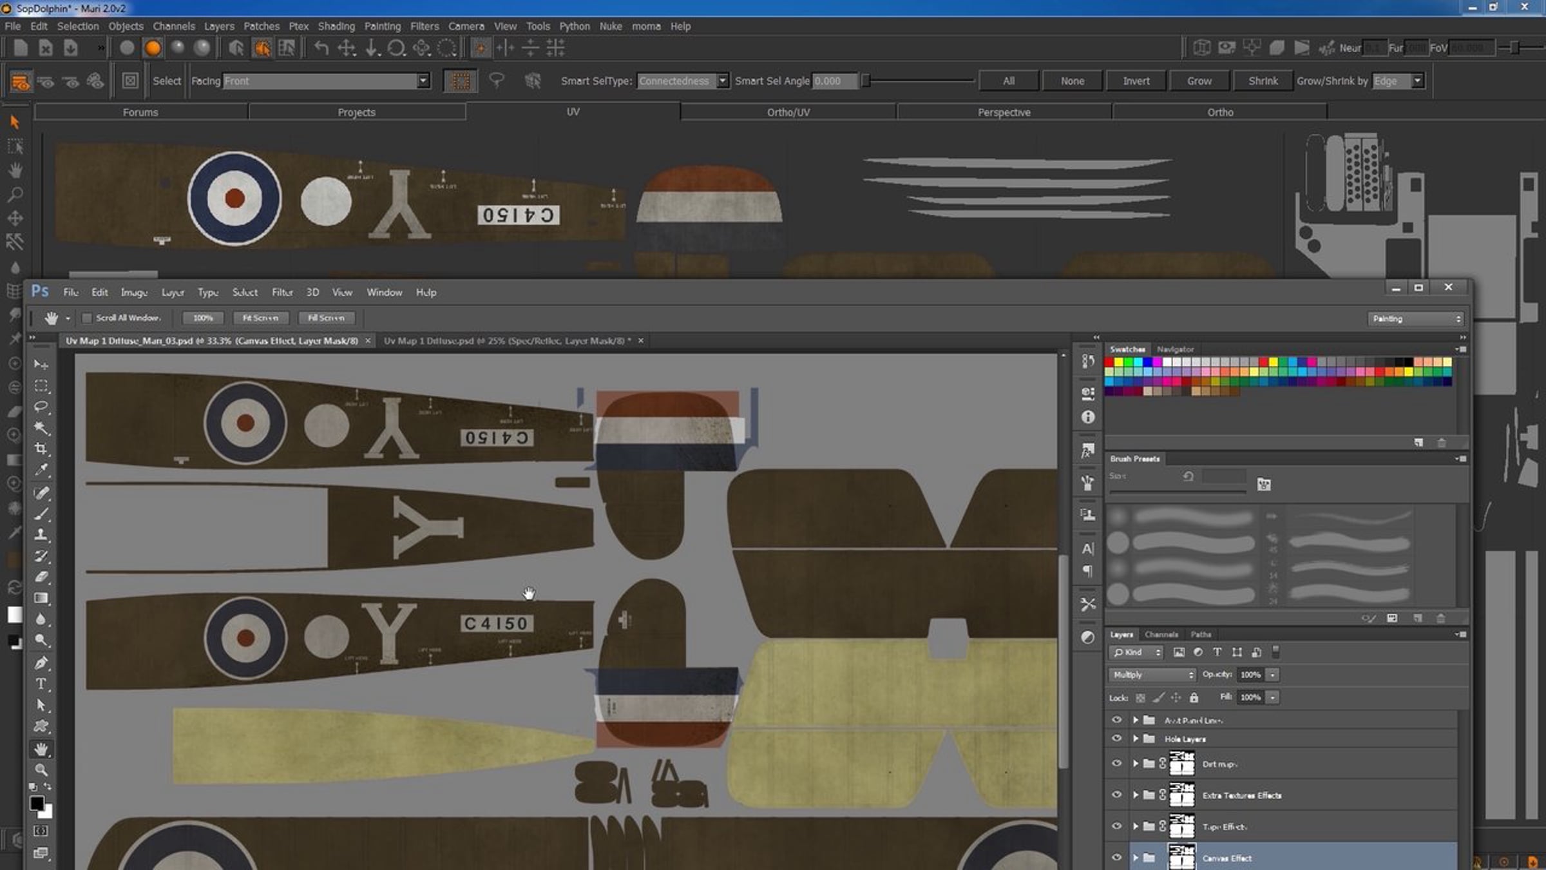
Task: Switch to the Channels tab in Photoshop
Action: click(1161, 635)
